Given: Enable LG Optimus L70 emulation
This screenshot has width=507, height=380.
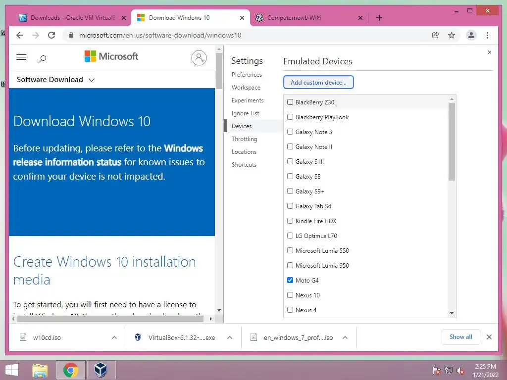Looking at the screenshot, I should click(x=290, y=236).
